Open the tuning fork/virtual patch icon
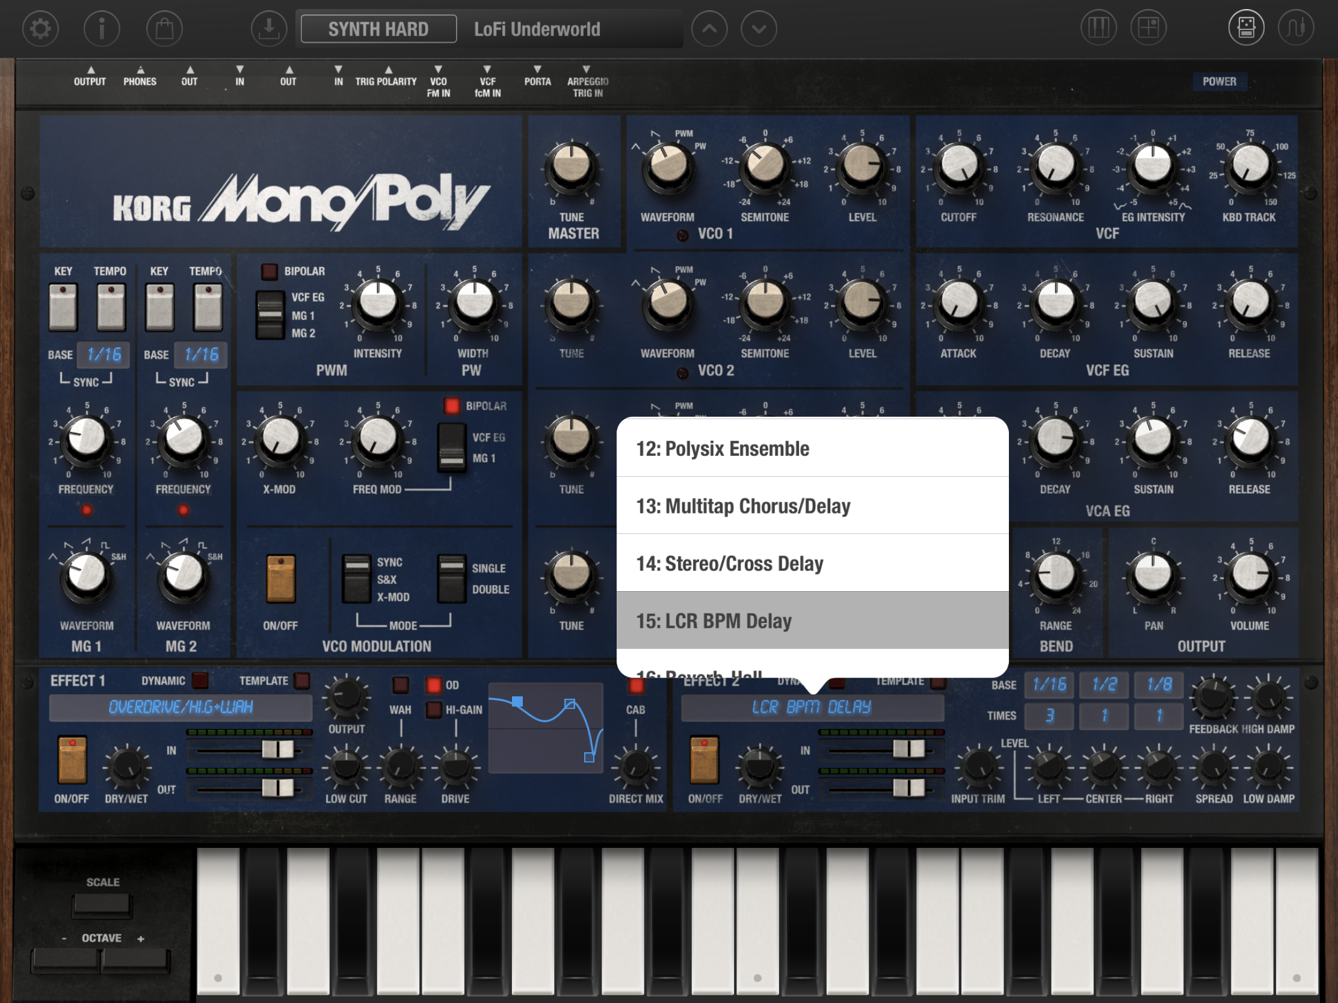Image resolution: width=1338 pixels, height=1003 pixels. pyautogui.click(x=1296, y=28)
